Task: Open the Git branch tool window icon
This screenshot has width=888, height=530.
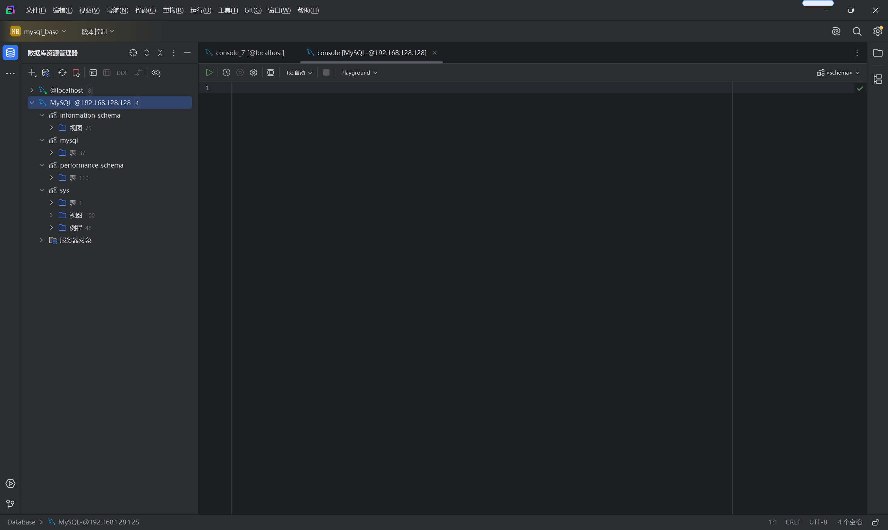Action: pos(10,504)
